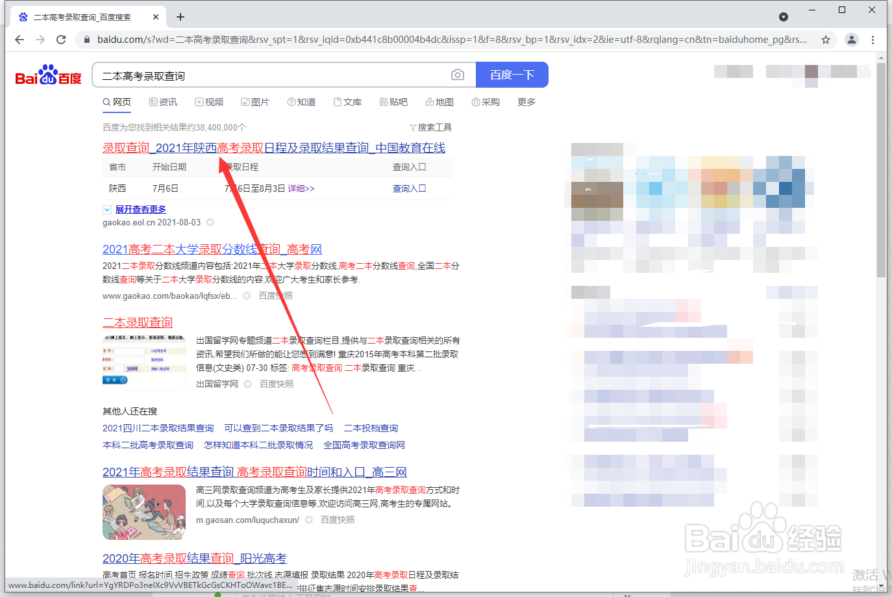The height and width of the screenshot is (597, 892).
Task: Click shield icon beside www.gaokao.com URL
Action: click(247, 296)
